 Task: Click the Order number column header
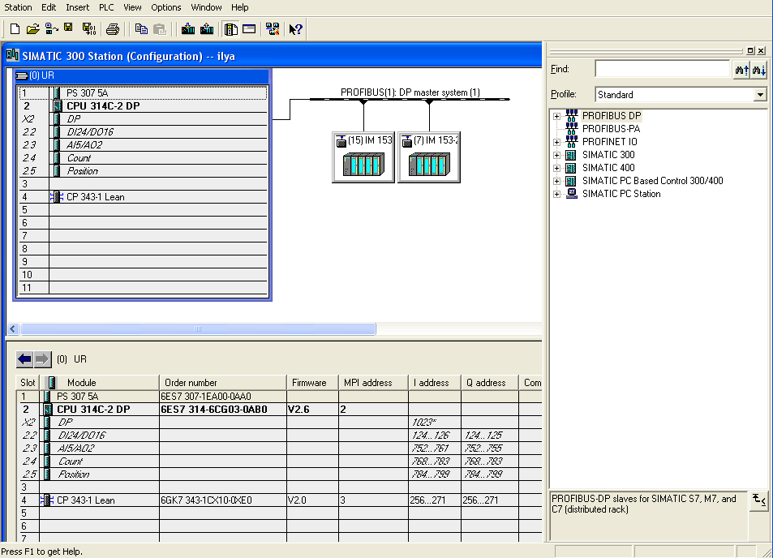(223, 383)
